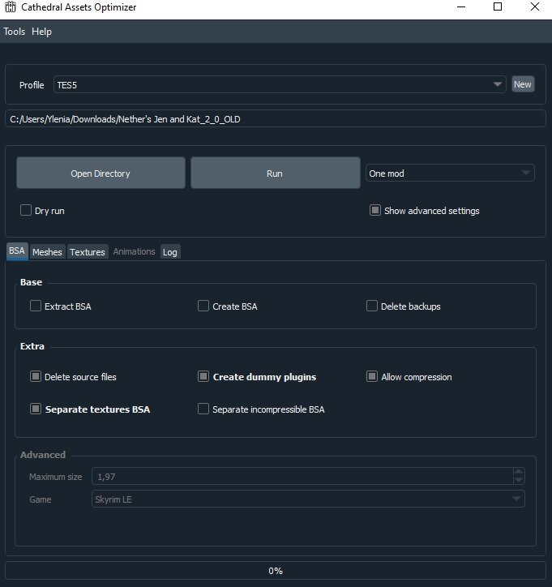Switch to the Animations tab
Screen dimensions: 552x587
(134, 251)
